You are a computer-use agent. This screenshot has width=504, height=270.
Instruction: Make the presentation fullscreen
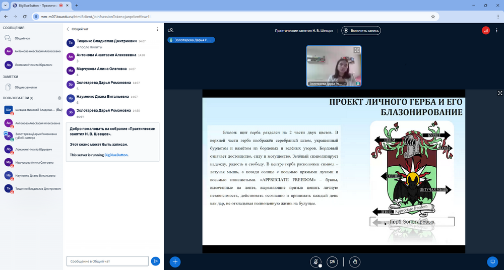click(x=500, y=93)
